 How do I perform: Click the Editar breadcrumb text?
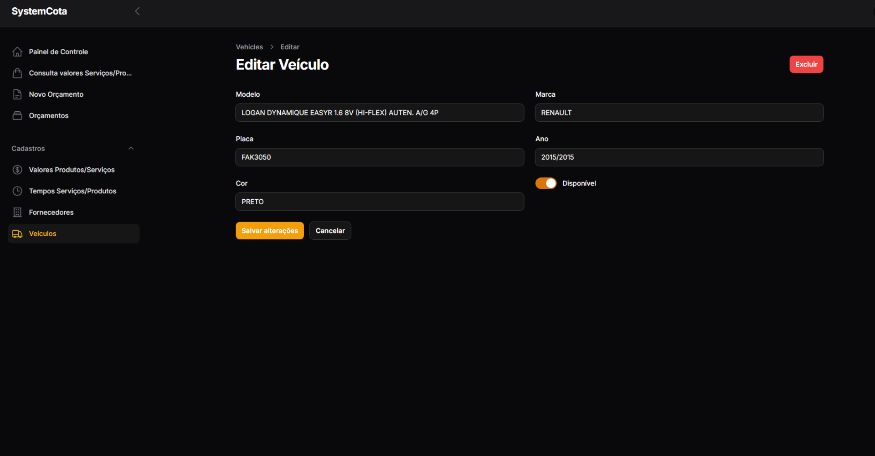[290, 47]
